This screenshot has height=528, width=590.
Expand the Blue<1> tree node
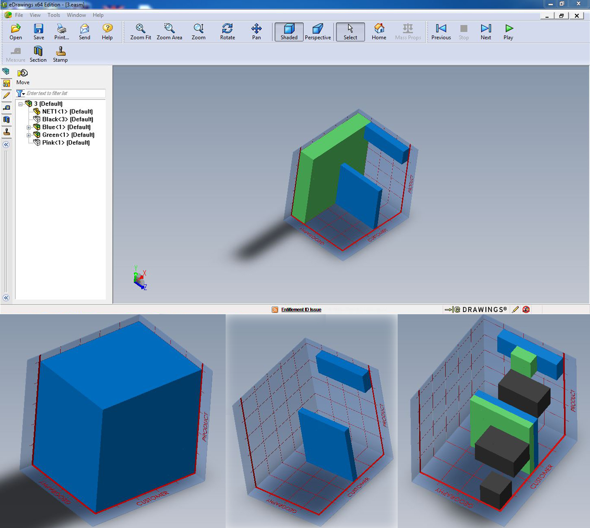click(29, 127)
